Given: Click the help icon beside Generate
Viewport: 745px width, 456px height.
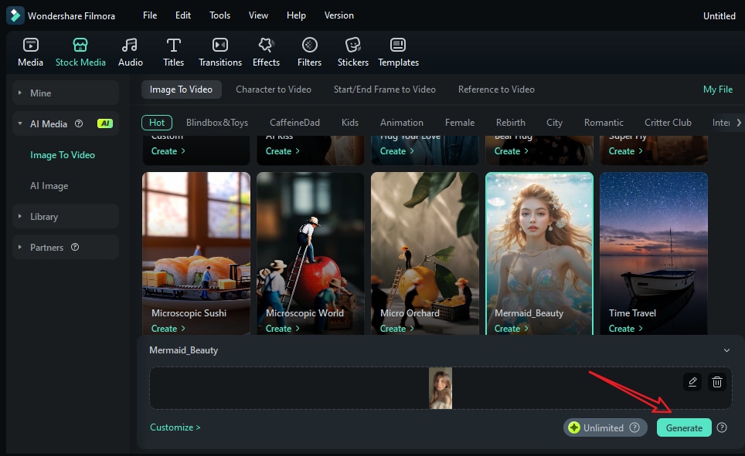Looking at the screenshot, I should click(x=722, y=427).
